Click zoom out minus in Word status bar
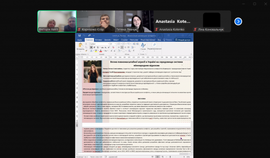The height and width of the screenshot is (158, 270). [x=166, y=157]
